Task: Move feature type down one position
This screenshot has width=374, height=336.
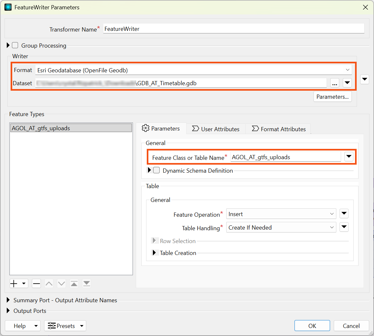Action: [x=61, y=284]
